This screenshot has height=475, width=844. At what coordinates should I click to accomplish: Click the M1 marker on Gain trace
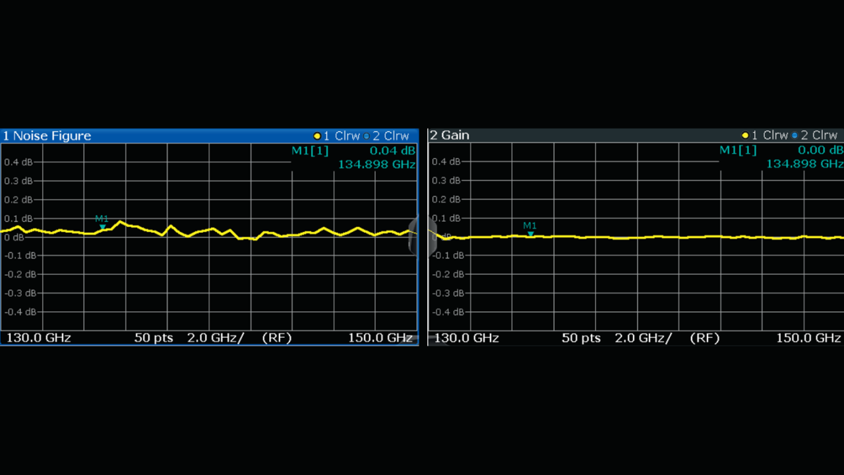530,234
